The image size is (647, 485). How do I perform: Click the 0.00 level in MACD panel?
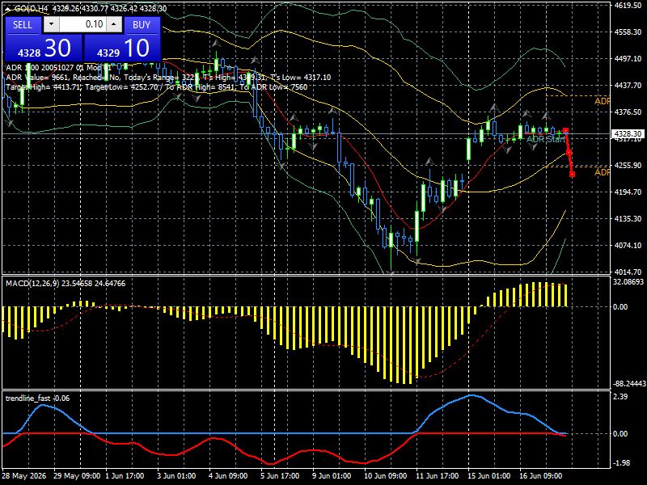point(620,306)
